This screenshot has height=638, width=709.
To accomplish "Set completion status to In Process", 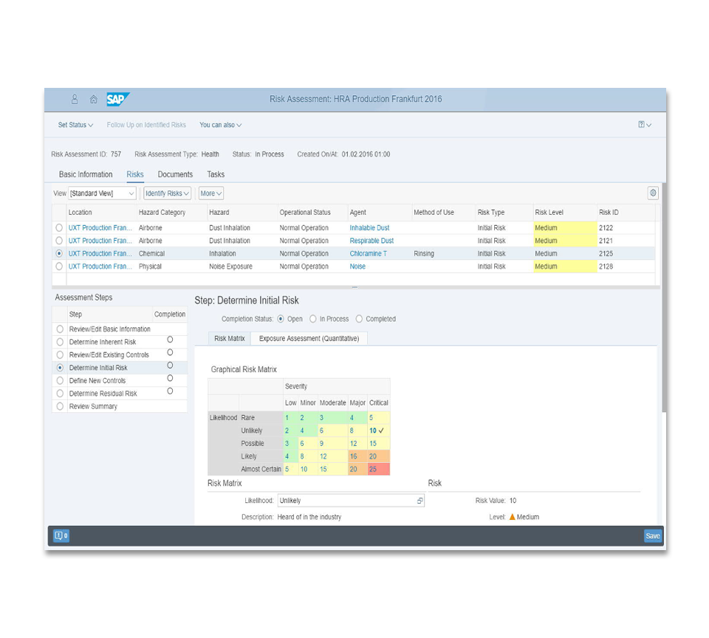I will point(313,319).
